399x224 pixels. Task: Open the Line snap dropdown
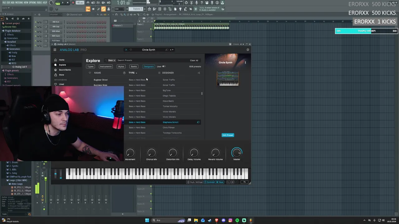point(119,9)
